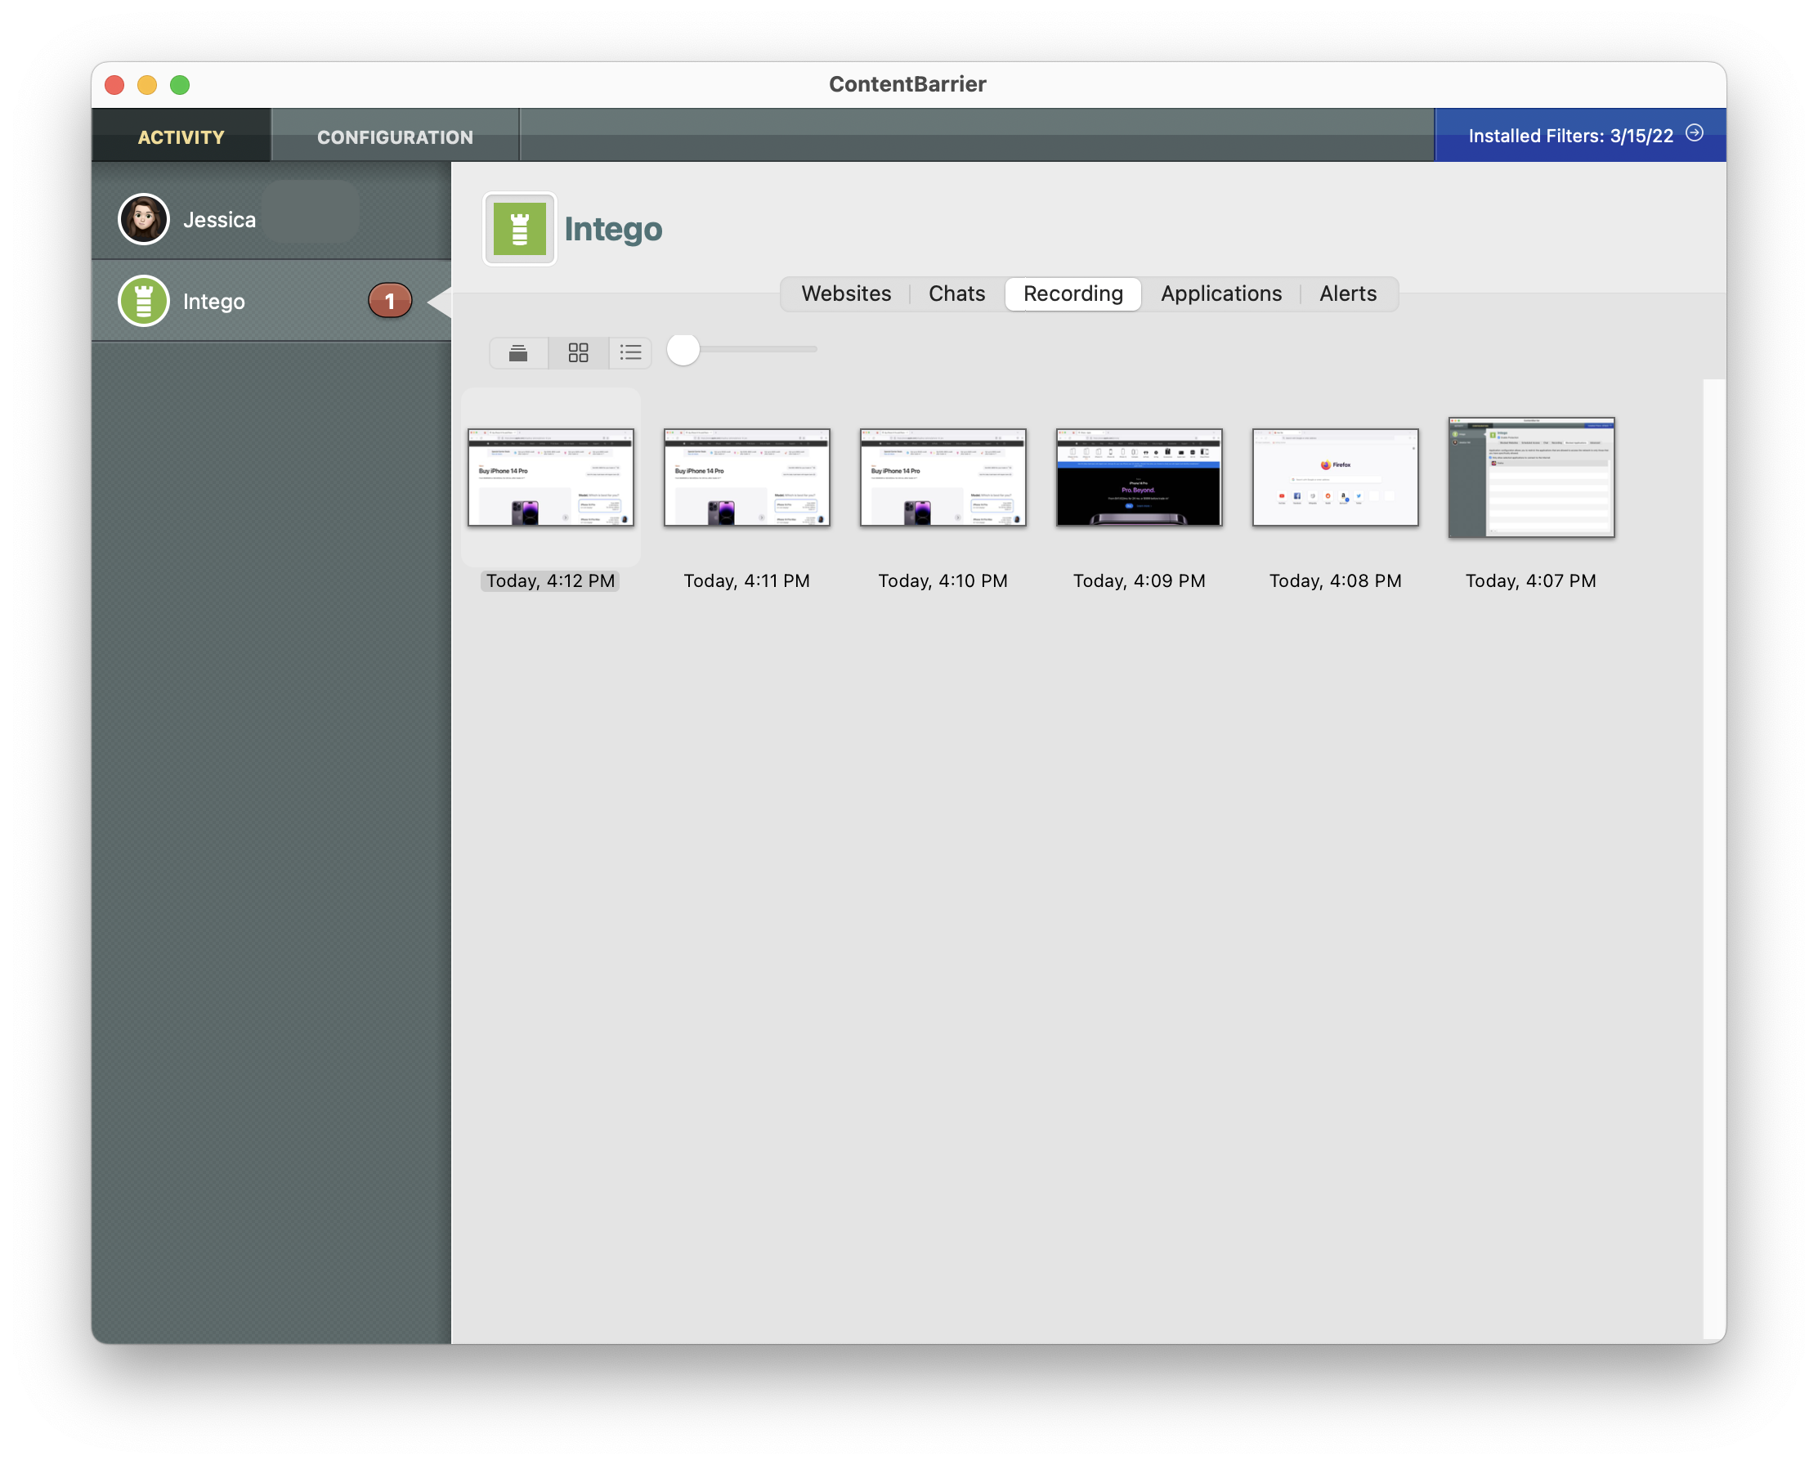
Task: Open the Configuration tab
Action: click(395, 137)
